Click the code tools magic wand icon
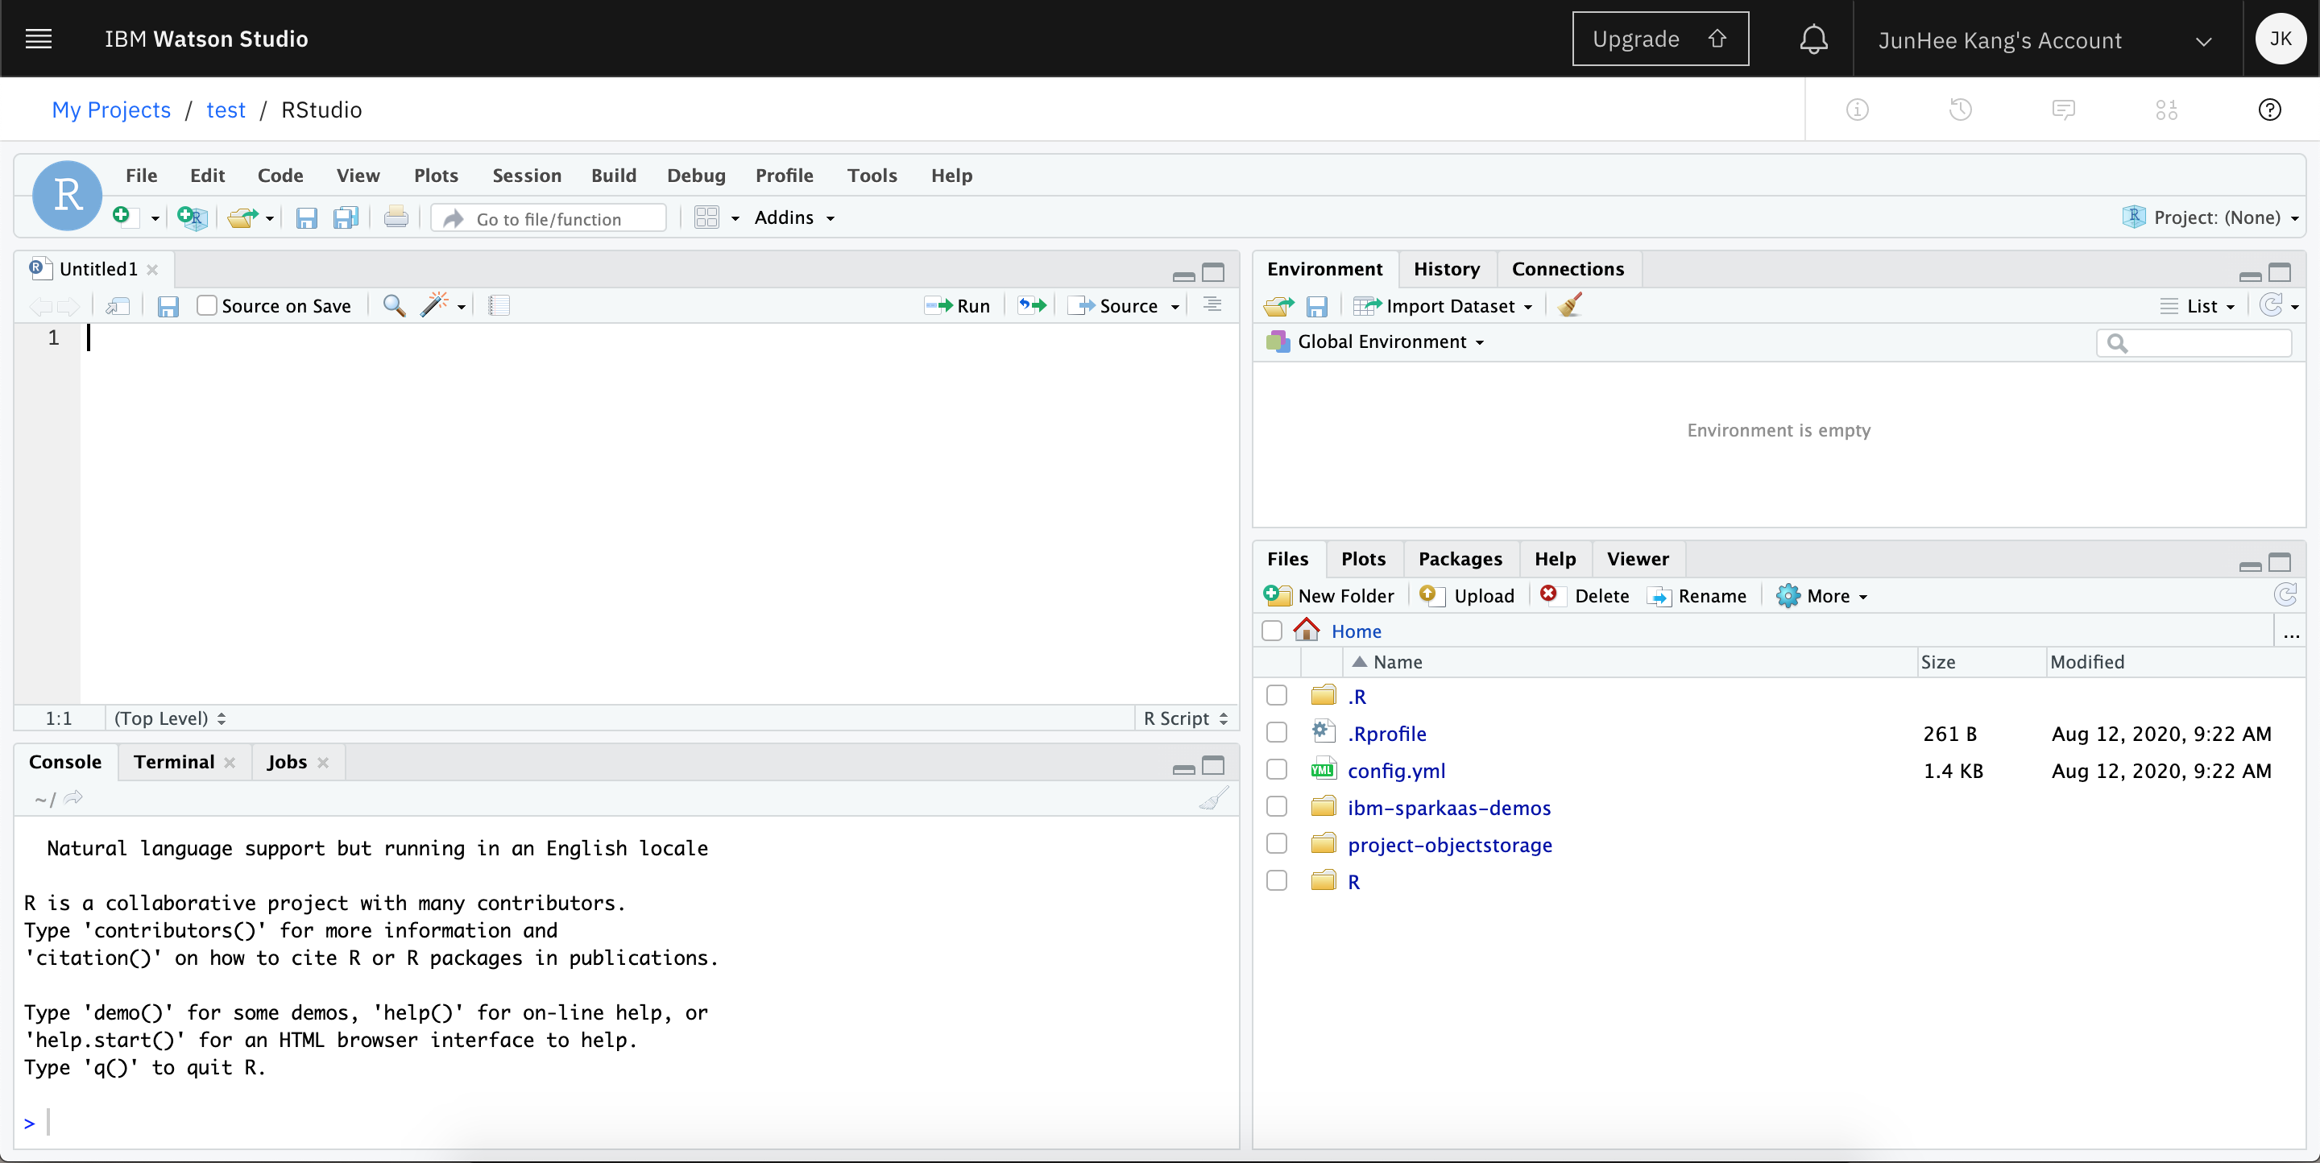 [434, 306]
